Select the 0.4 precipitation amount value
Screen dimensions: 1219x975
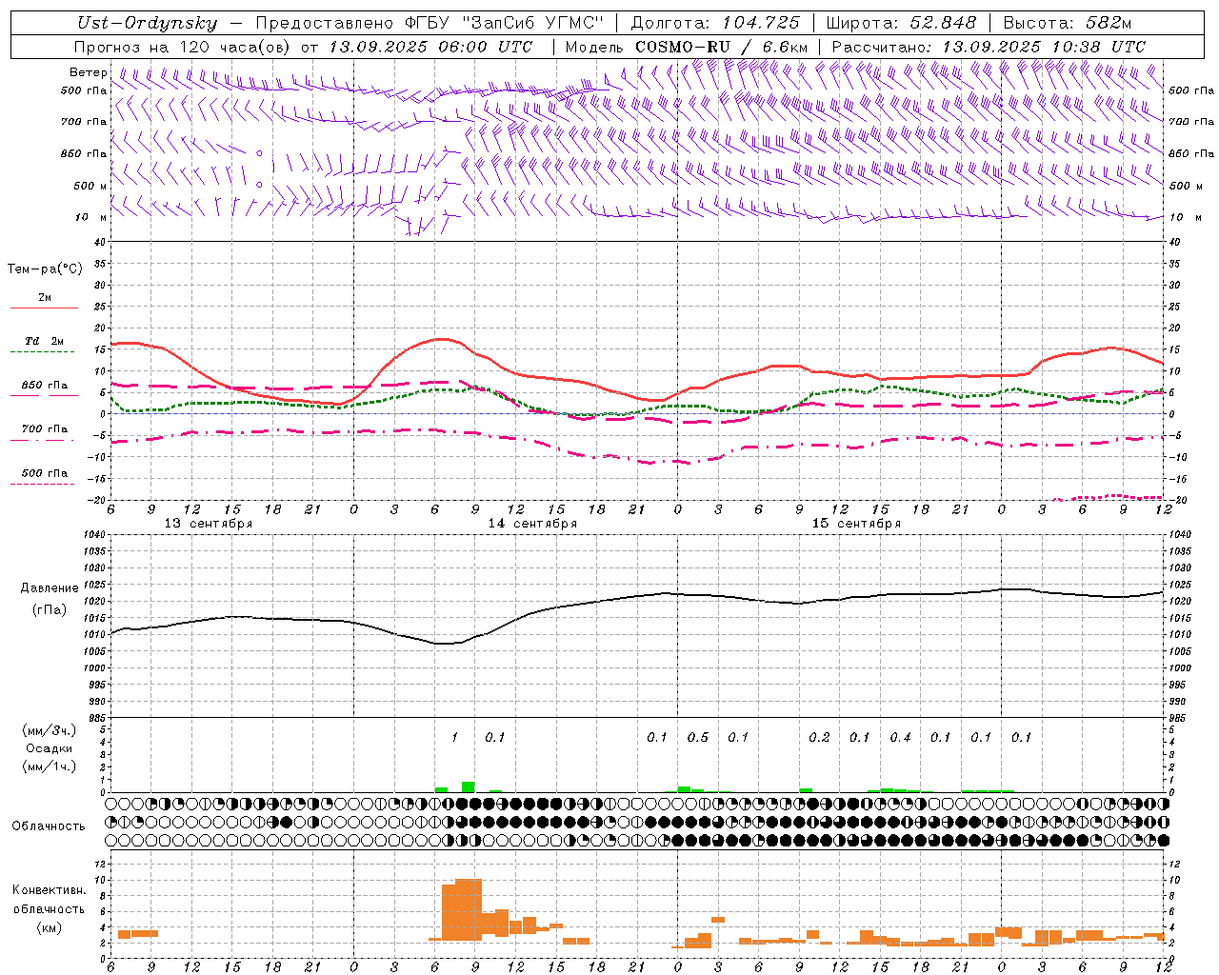click(900, 737)
